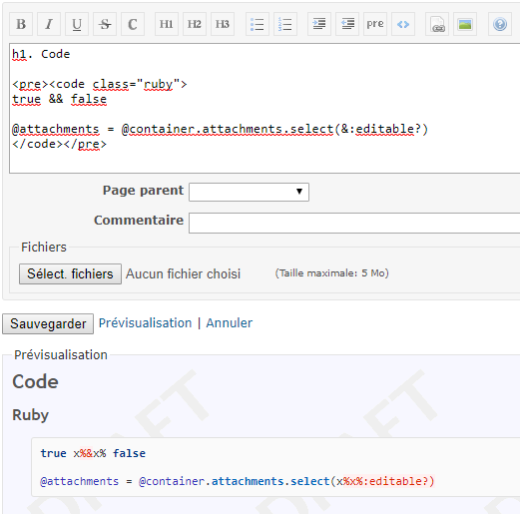Insert a numbered list
The height and width of the screenshot is (514, 520).
[x=285, y=24]
